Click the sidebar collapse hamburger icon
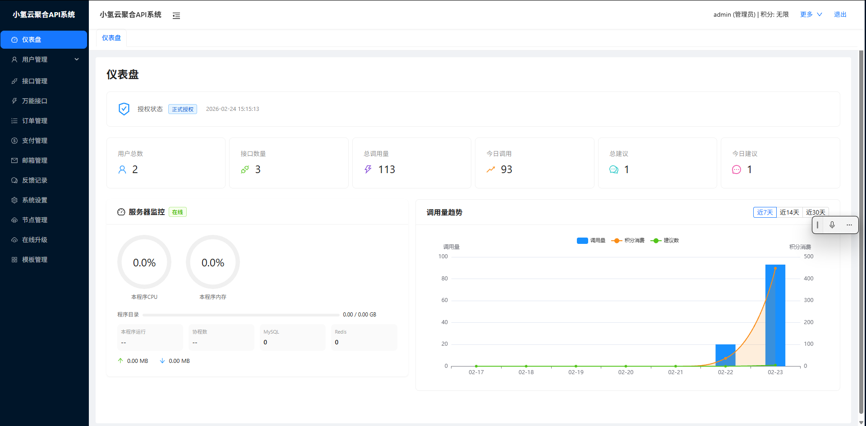Viewport: 866px width, 426px height. pos(176,15)
